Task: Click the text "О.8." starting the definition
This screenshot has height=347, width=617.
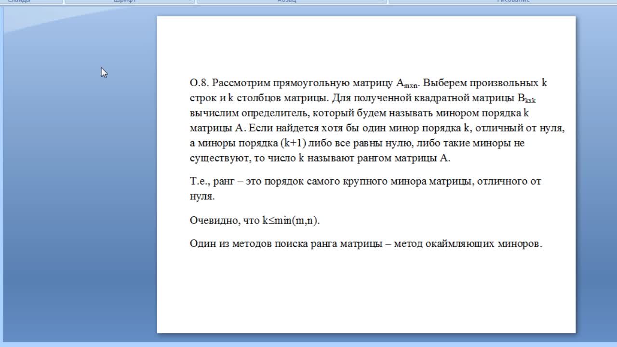Action: (x=199, y=83)
